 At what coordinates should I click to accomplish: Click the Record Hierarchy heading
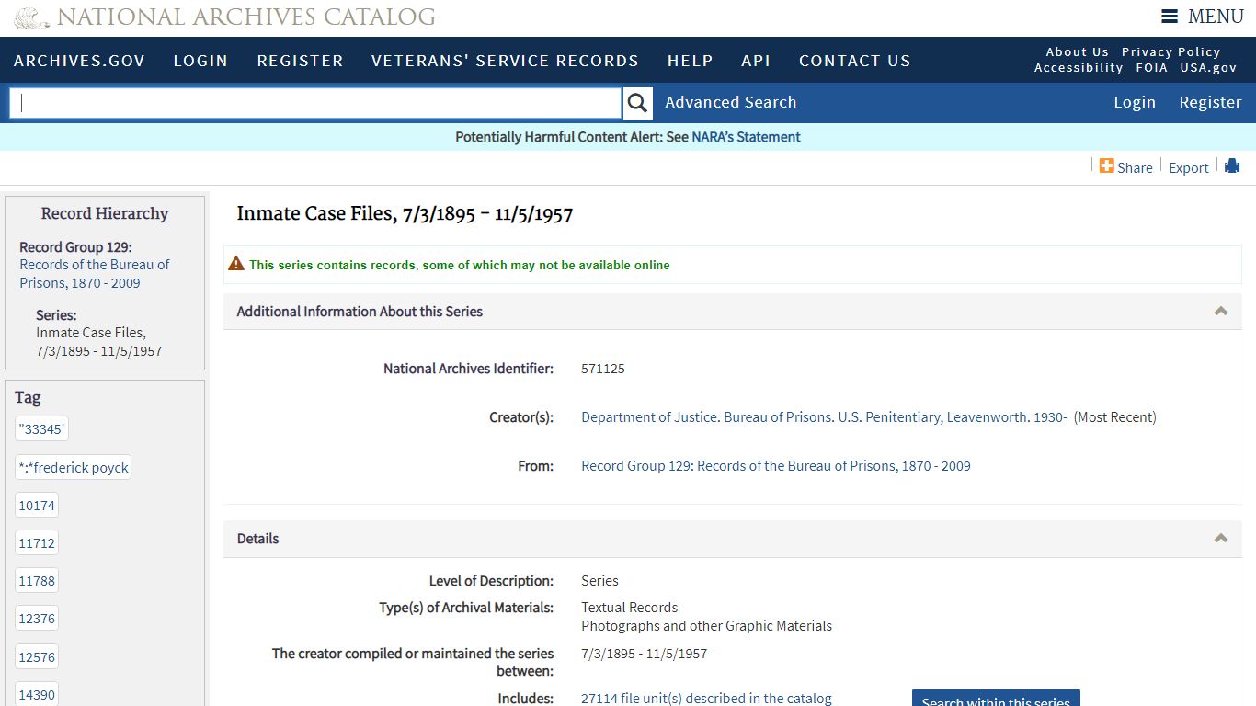(105, 213)
